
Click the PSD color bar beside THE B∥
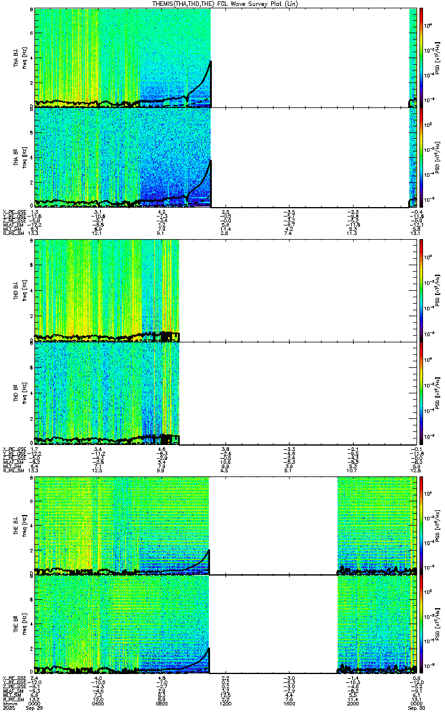pyautogui.click(x=421, y=624)
